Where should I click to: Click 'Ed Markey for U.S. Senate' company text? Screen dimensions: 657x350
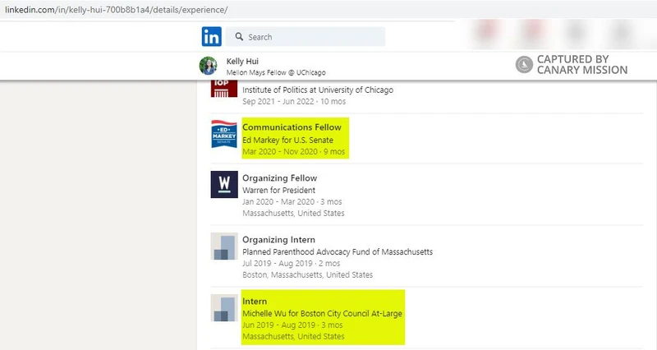pos(288,140)
